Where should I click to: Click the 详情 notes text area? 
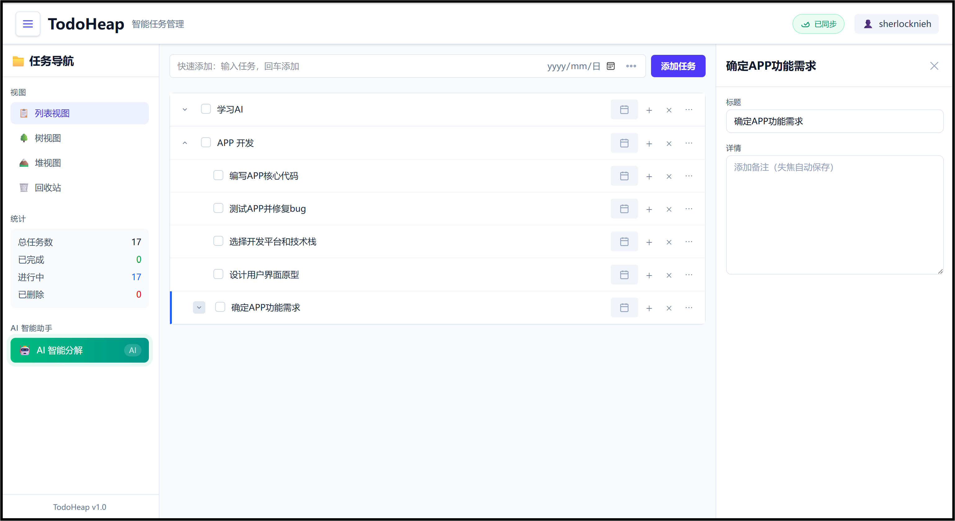click(x=834, y=215)
